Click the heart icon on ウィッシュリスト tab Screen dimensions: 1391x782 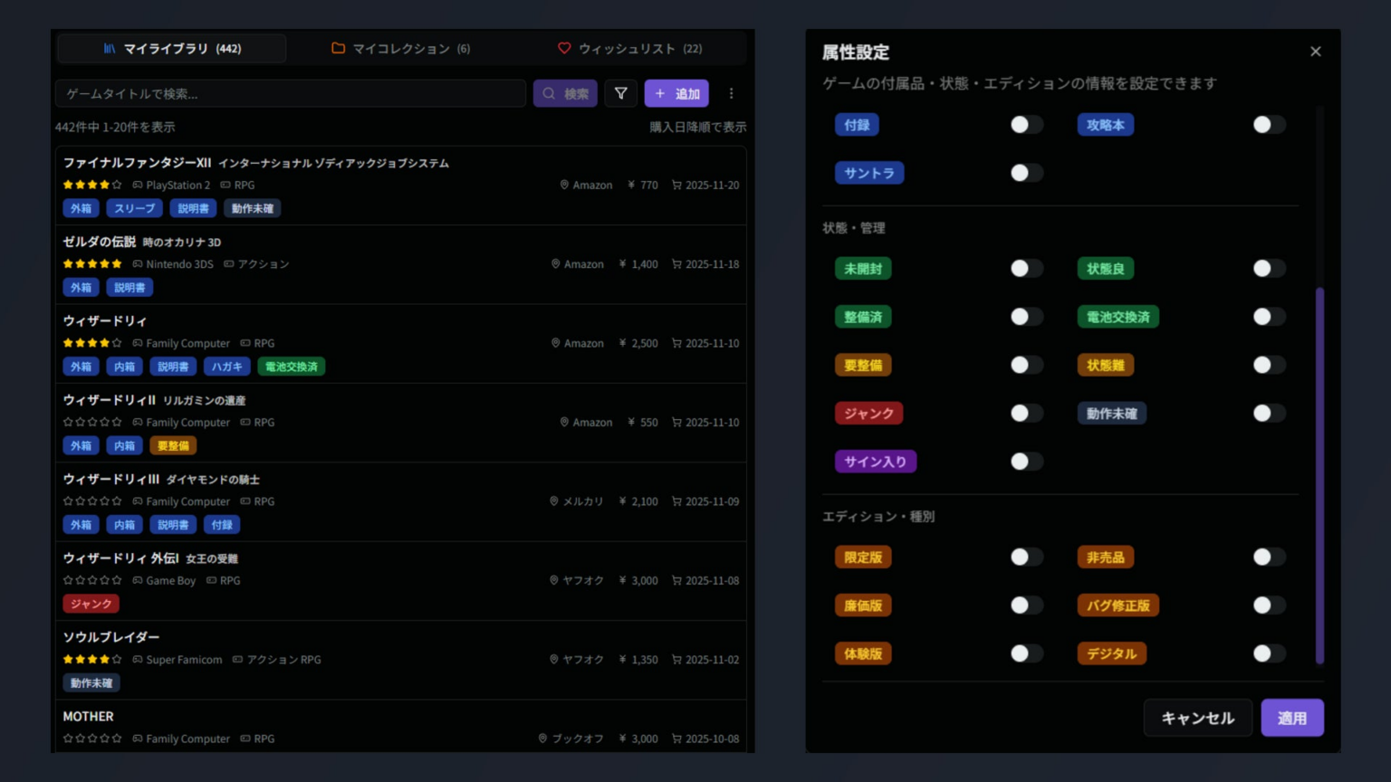coord(564,48)
